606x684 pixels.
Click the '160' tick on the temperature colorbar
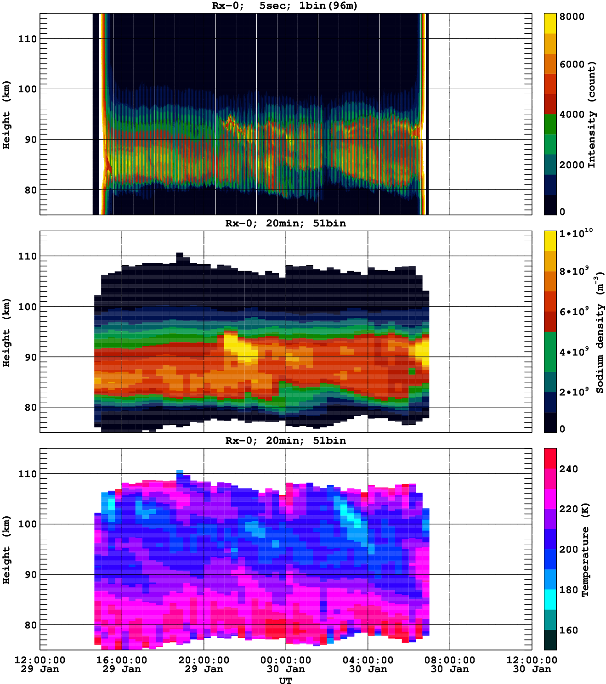coord(568,630)
